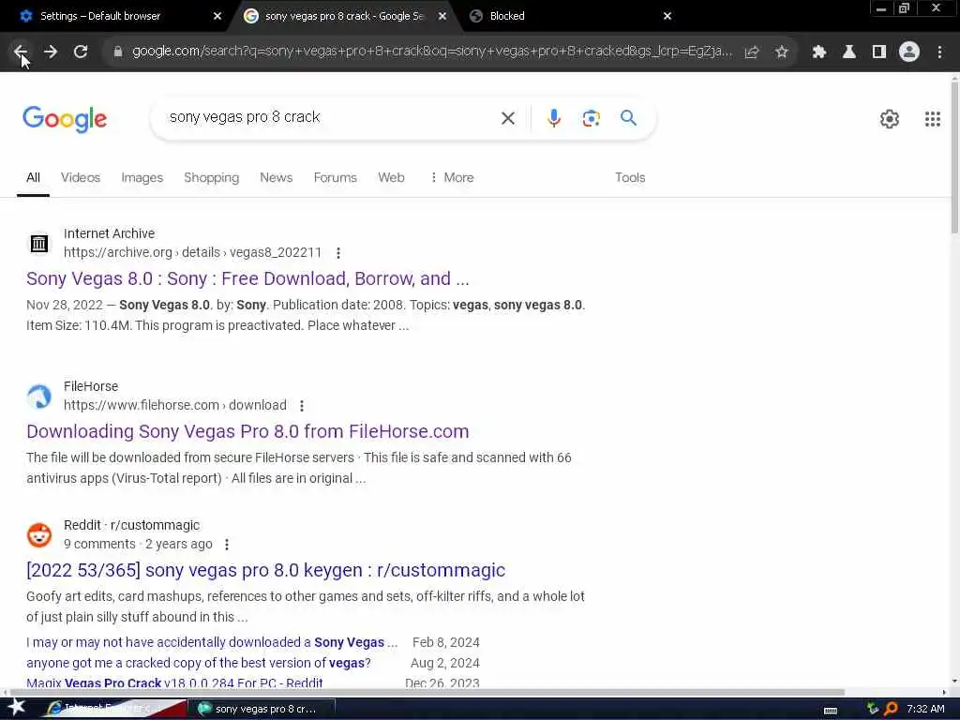The width and height of the screenshot is (960, 720).
Task: Reload the current page
Action: pyautogui.click(x=81, y=52)
